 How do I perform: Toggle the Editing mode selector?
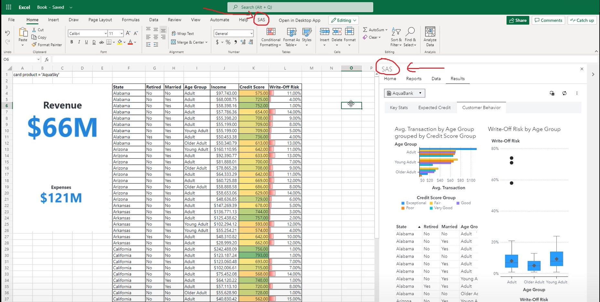click(343, 20)
